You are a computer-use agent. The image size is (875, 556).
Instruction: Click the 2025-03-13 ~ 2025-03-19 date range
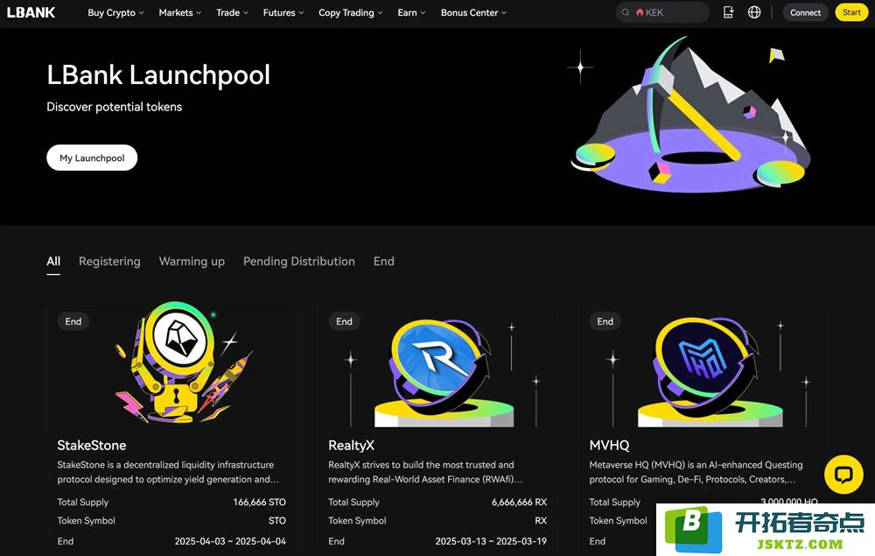(x=491, y=541)
